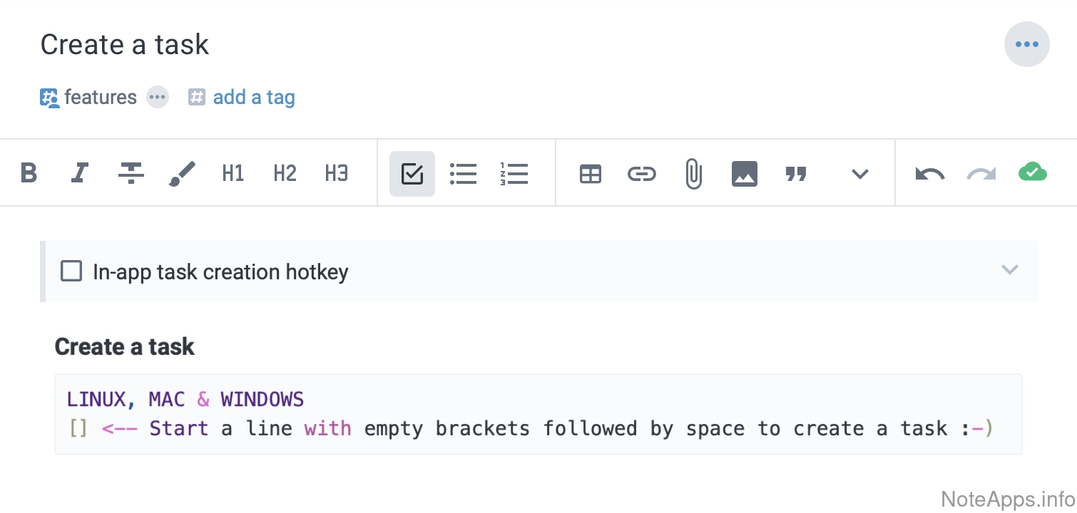The width and height of the screenshot is (1077, 513).
Task: Open the note's more options menu
Action: pyautogui.click(x=1026, y=44)
